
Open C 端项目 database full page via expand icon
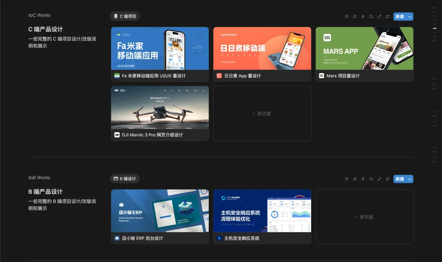(379, 17)
